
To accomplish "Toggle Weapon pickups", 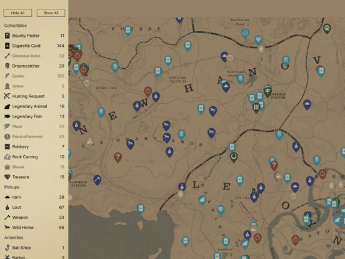I will [x=34, y=217].
